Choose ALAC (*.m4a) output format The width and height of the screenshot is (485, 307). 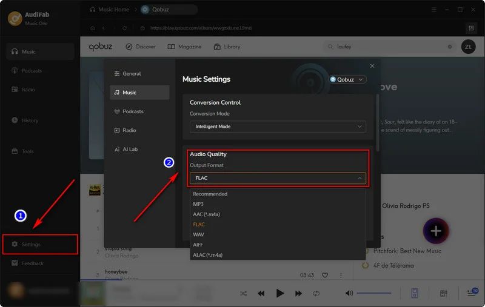pyautogui.click(x=278, y=255)
